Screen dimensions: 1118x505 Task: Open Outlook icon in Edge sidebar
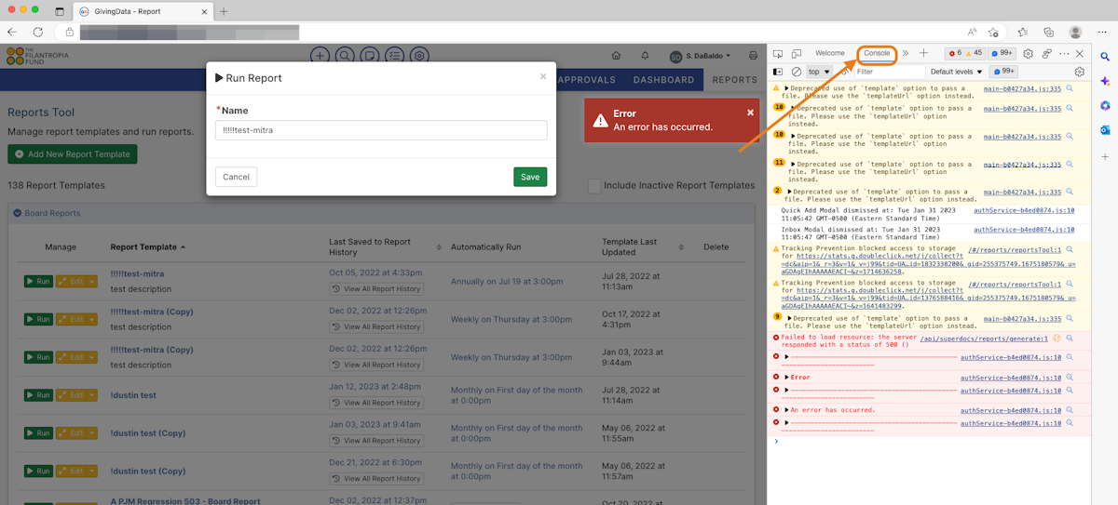(x=1105, y=129)
